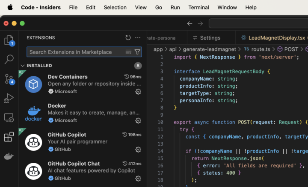
Task: Click the generate-leadmagnet breadcrumb segment
Action: [x=209, y=49]
